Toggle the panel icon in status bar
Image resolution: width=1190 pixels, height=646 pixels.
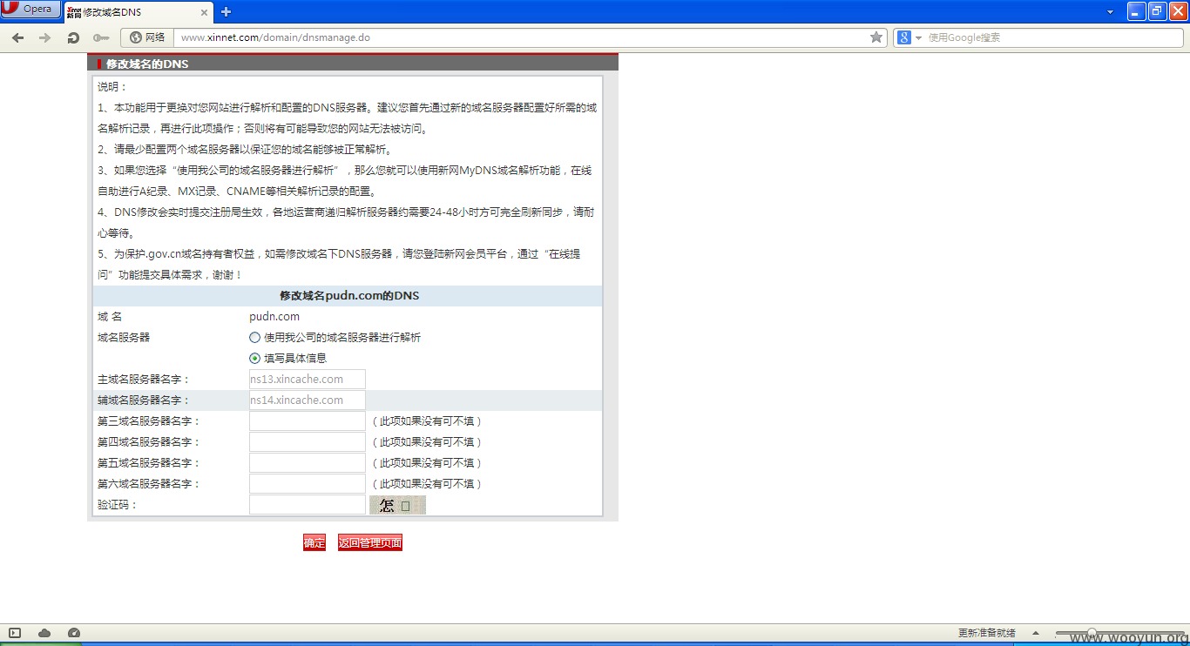pos(15,633)
